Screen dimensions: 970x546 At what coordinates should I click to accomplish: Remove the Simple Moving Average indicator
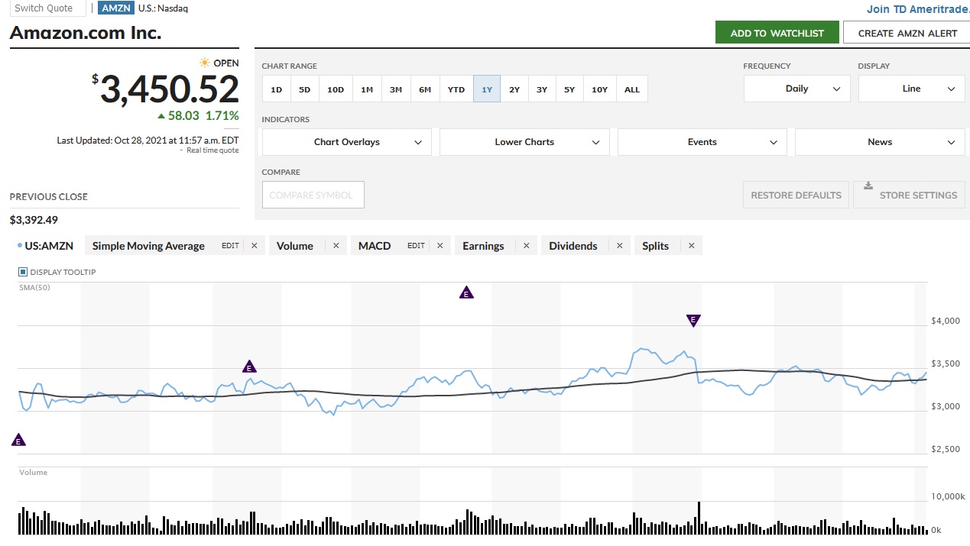pyautogui.click(x=254, y=246)
